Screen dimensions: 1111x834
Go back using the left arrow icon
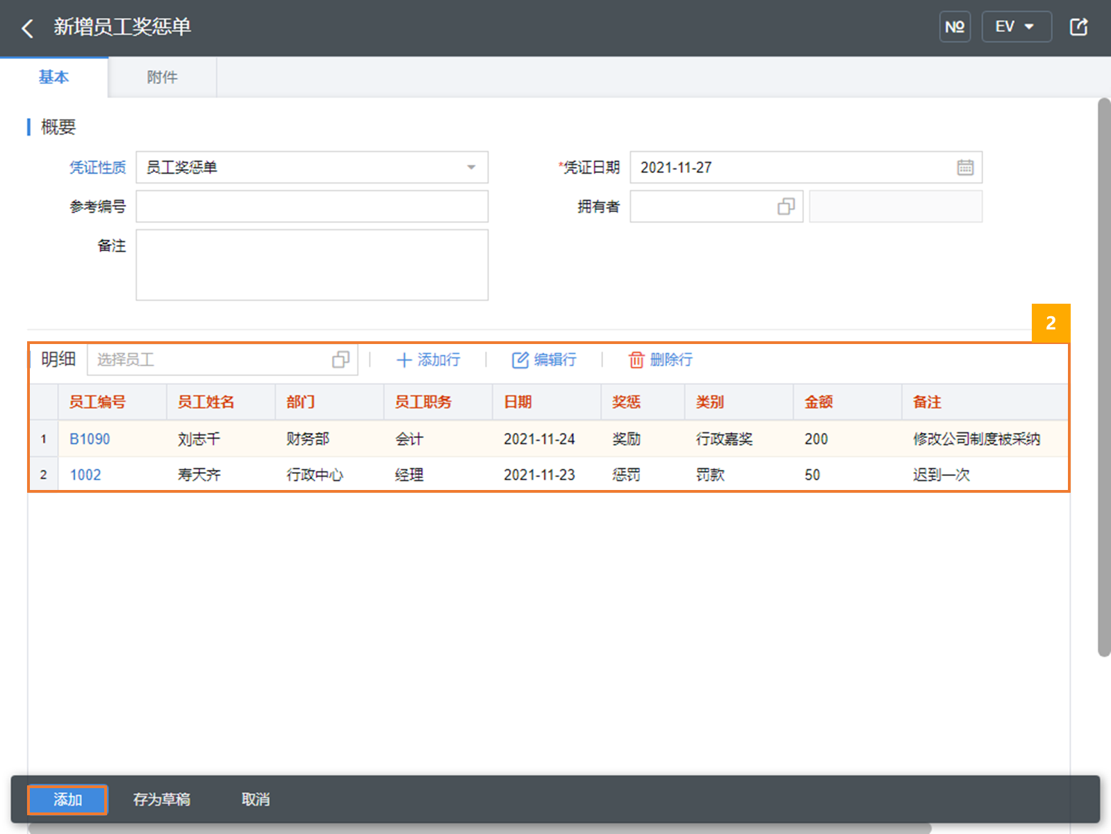[28, 28]
